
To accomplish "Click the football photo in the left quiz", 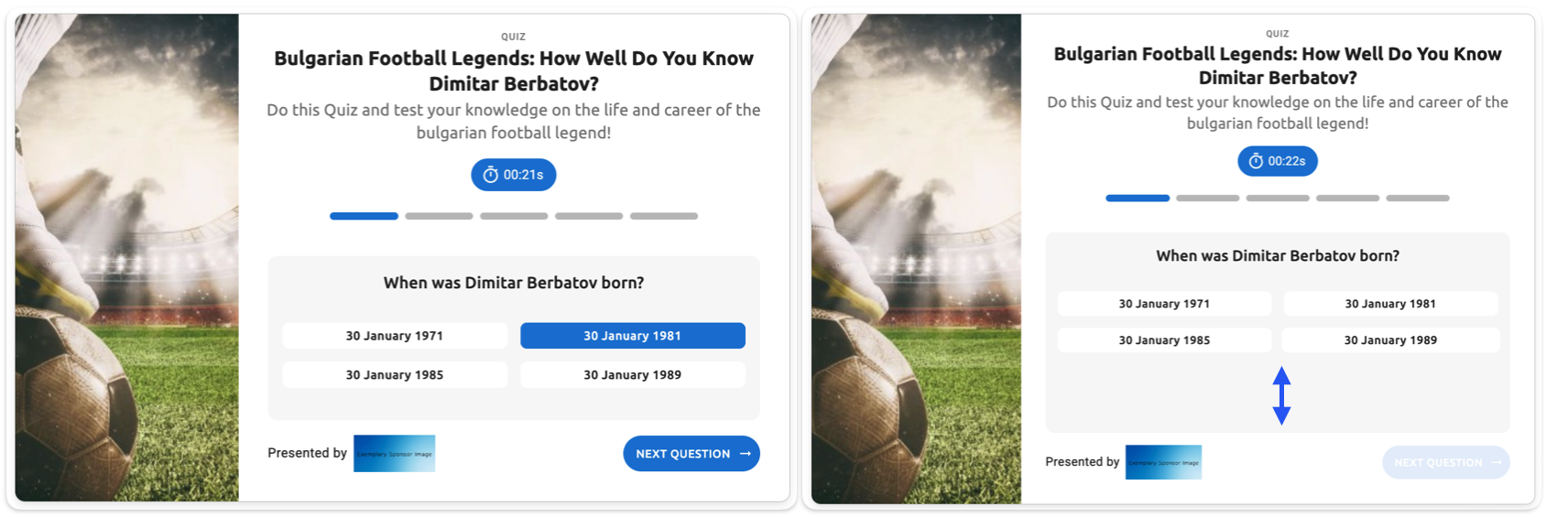I will pyautogui.click(x=126, y=257).
